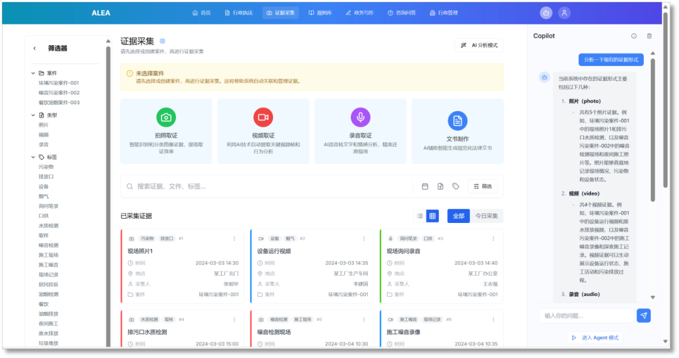This screenshot has width=679, height=358.
Task: Collapse the 筛选器 panel with back arrow
Action: [35, 48]
